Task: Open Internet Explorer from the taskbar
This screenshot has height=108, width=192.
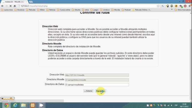Action: pyautogui.click(x=15, y=105)
